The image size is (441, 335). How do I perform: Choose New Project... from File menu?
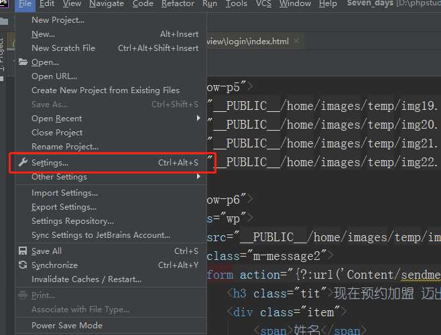pos(111,20)
